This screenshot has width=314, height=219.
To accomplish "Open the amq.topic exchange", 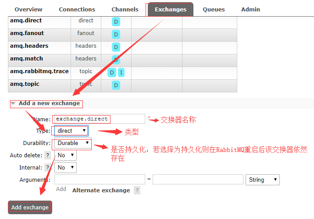I will [x=25, y=84].
